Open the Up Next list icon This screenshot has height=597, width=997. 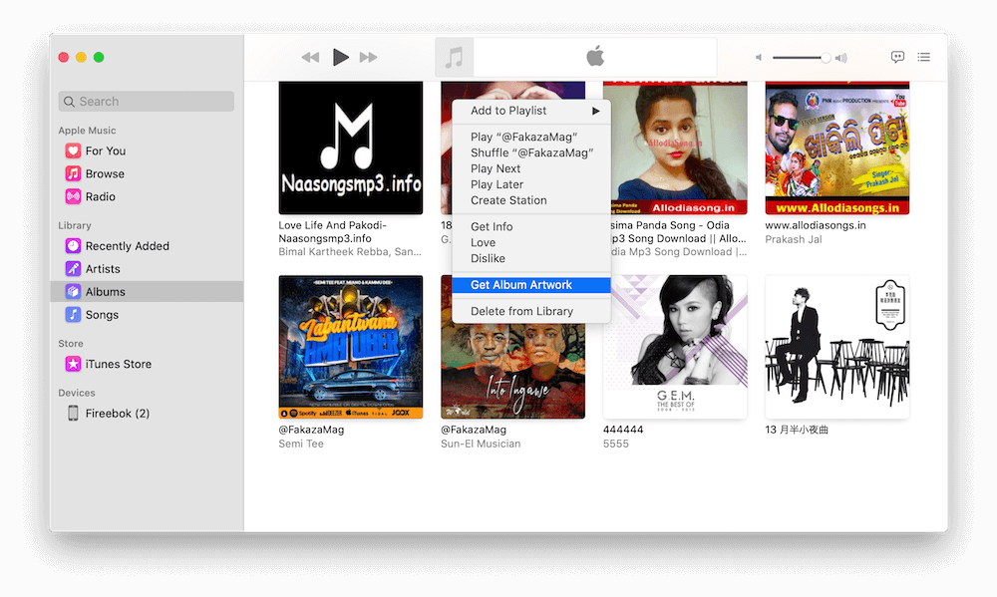(x=924, y=57)
